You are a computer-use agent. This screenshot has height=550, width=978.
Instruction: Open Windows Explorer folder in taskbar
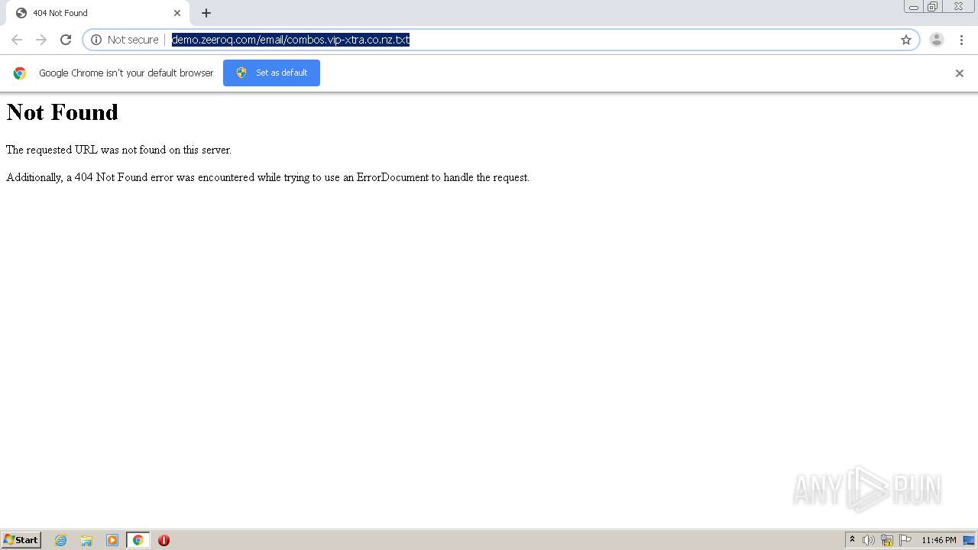point(86,540)
